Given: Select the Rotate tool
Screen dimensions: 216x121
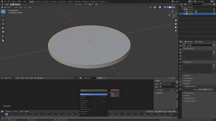Looking at the screenshot, I should pyautogui.click(x=3, y=24).
